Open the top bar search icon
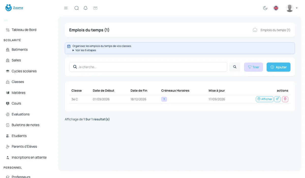Image resolution: width=305 pixels, height=178 pixels. [77, 8]
